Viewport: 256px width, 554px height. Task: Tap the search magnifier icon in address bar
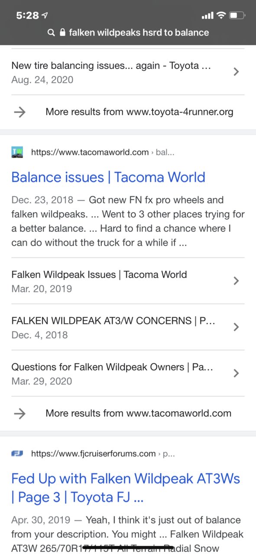click(51, 32)
